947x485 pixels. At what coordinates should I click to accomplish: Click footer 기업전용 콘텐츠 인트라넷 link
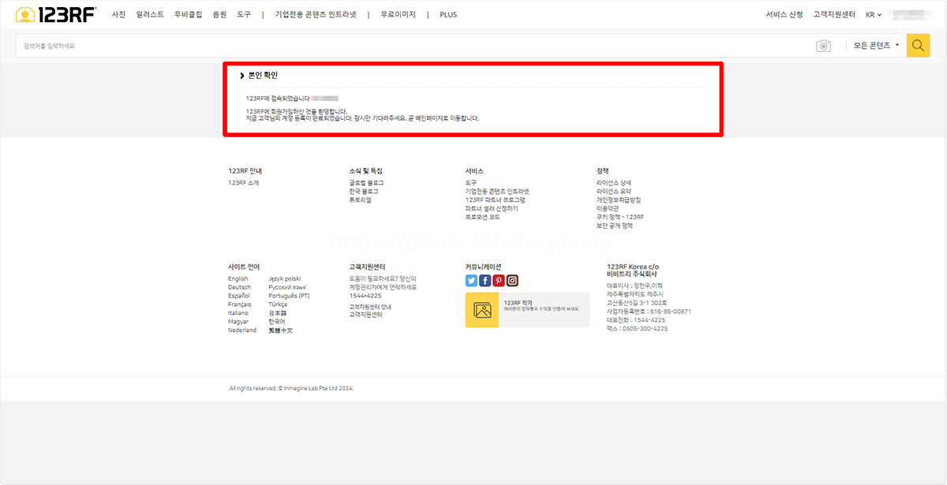click(497, 192)
